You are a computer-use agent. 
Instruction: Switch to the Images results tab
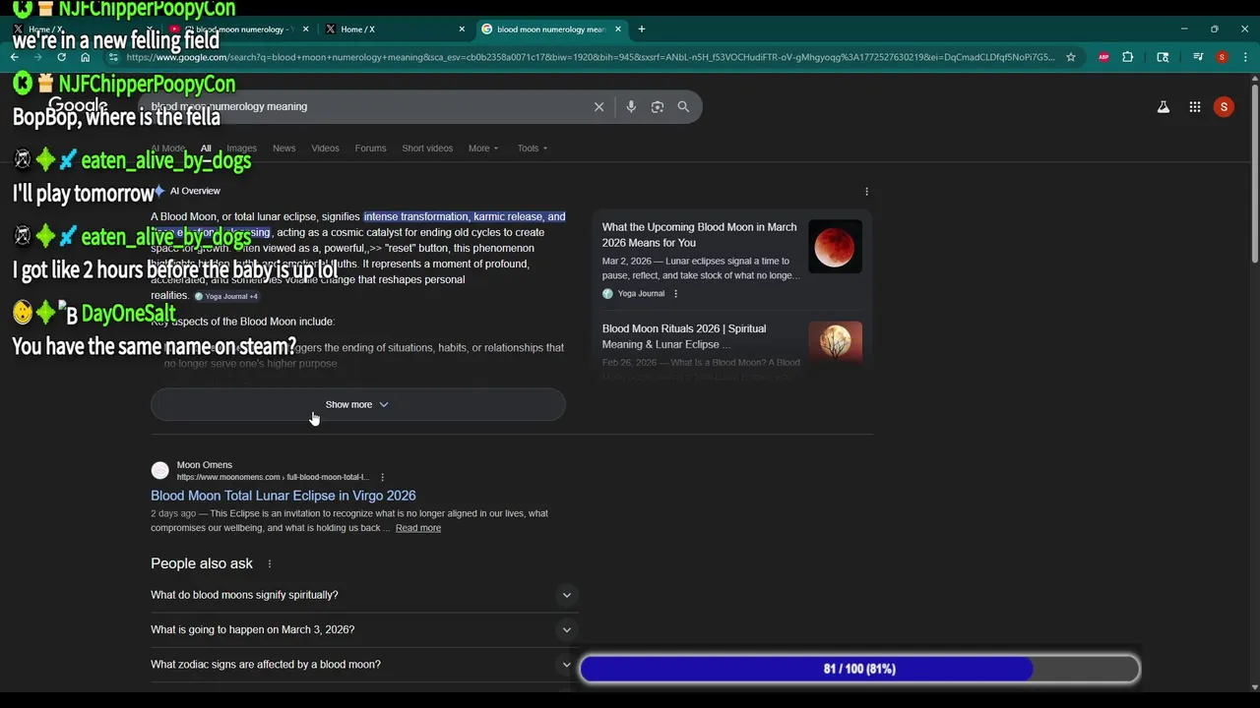[x=241, y=148]
